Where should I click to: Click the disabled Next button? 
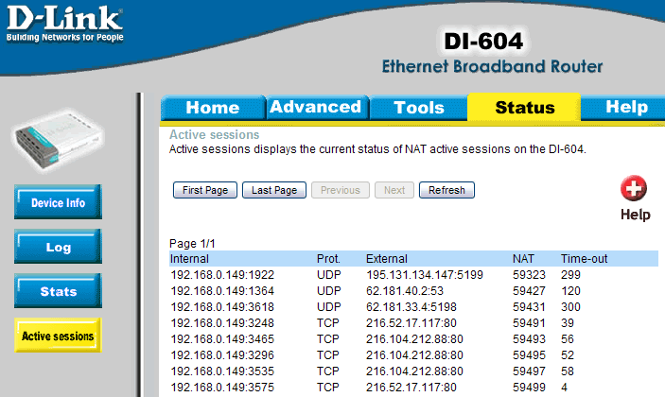pos(394,190)
